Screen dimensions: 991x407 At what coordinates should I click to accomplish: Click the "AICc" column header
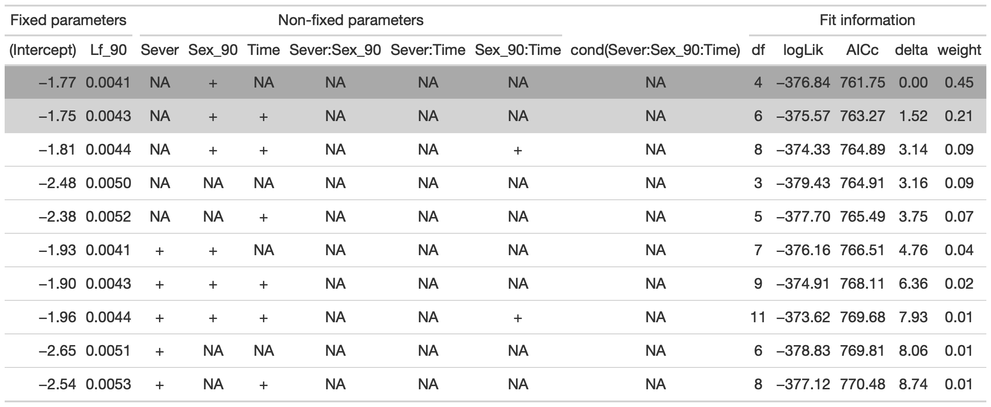(x=862, y=50)
